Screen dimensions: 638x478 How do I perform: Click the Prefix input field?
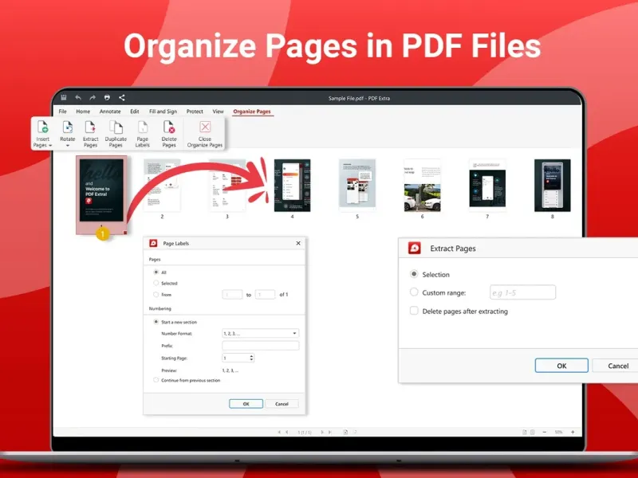[x=261, y=346]
